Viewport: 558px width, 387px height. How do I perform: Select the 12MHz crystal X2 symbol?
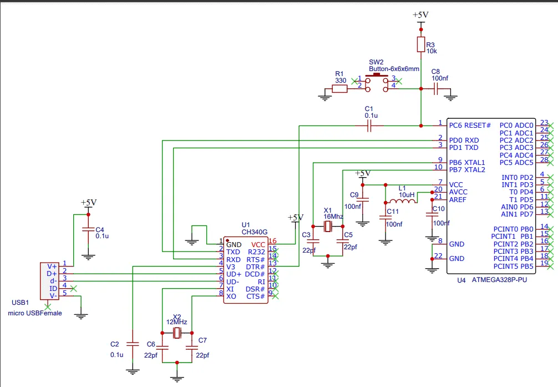177,333
